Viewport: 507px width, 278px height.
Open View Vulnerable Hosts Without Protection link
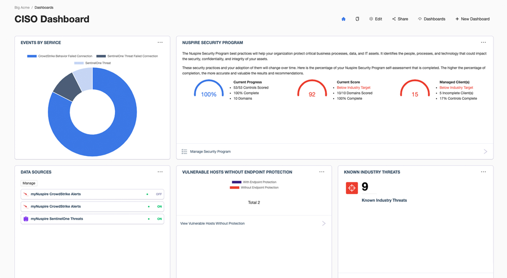click(x=212, y=224)
